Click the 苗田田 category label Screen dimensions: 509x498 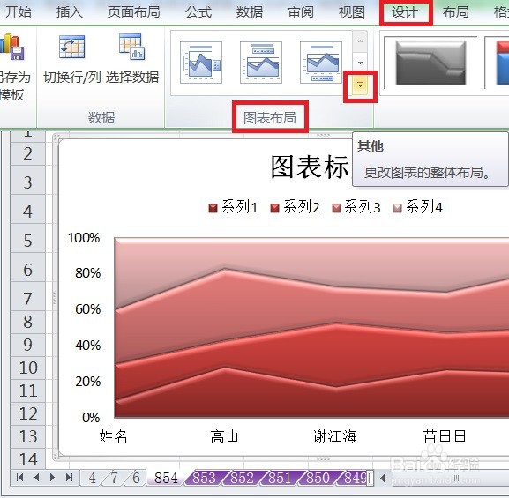tap(445, 436)
